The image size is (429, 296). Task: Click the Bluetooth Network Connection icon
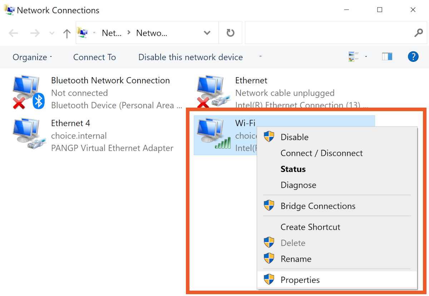(x=28, y=92)
